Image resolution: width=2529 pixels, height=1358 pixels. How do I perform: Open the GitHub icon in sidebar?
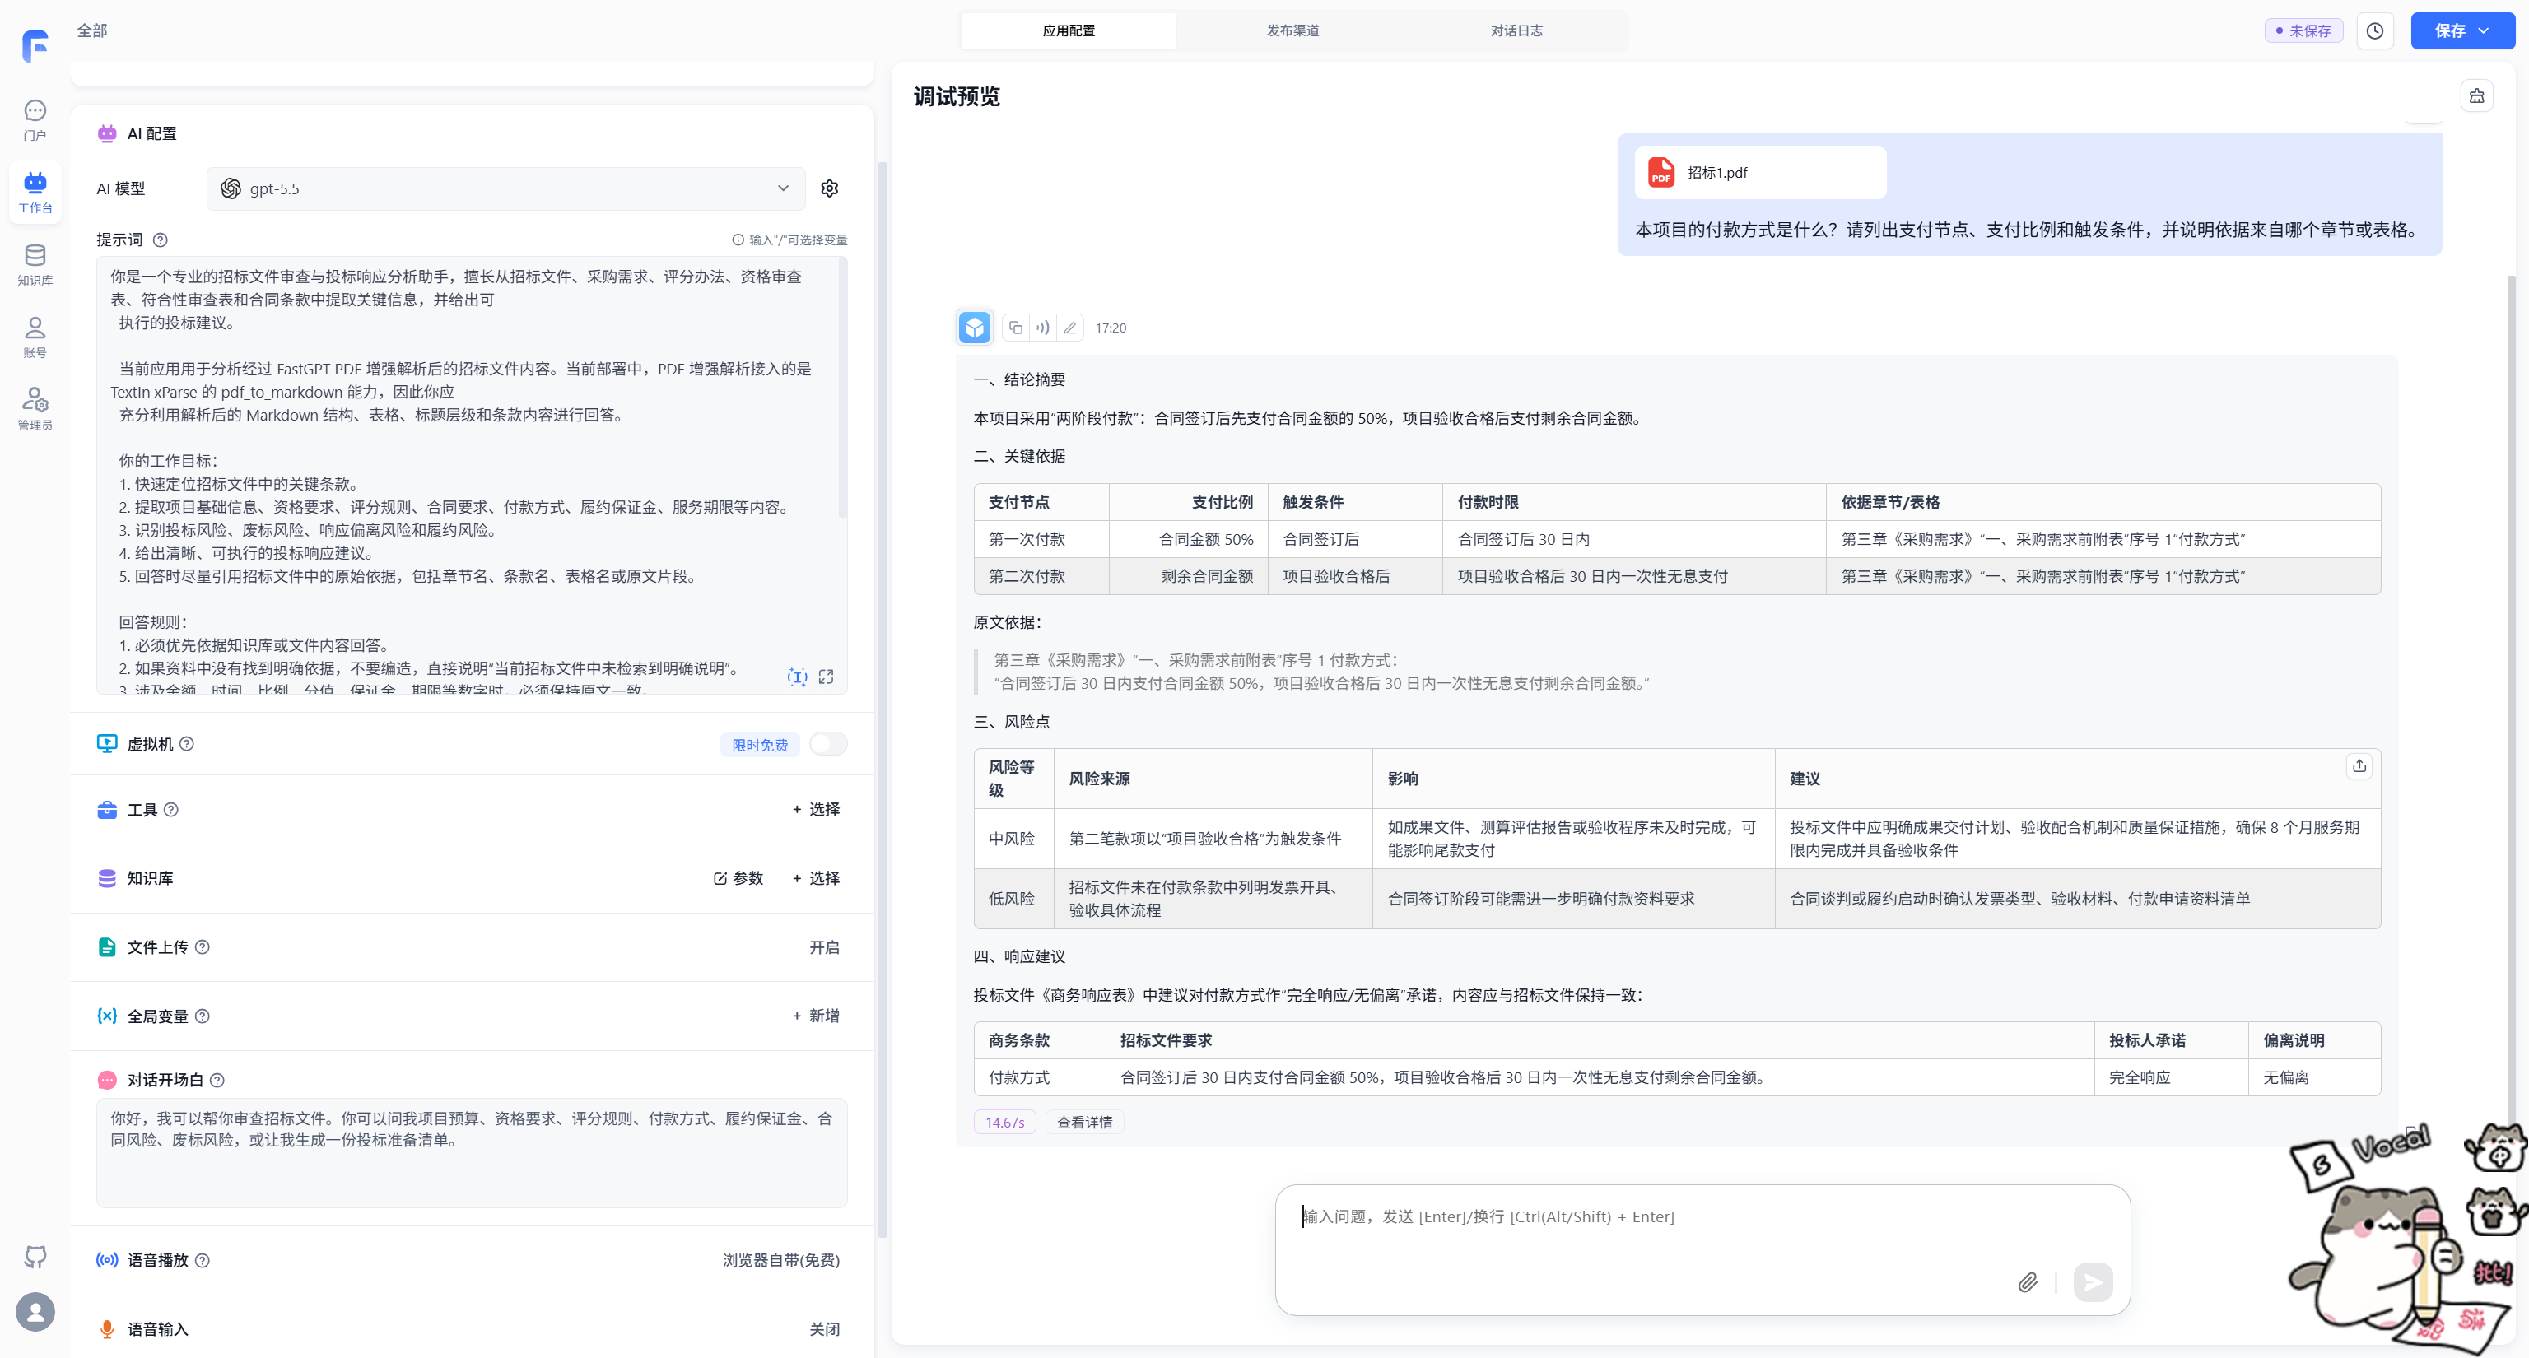[x=35, y=1256]
